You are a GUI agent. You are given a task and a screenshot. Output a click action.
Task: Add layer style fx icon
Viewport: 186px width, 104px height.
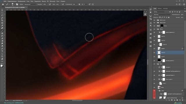169,100
